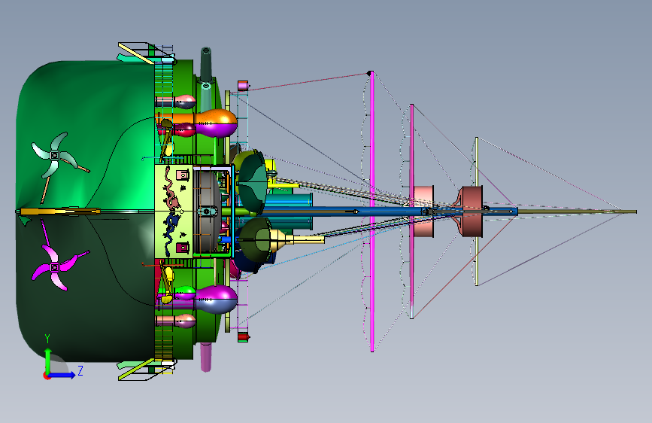Select the golden bowsprit spar at the hull's left
This screenshot has height=423, width=652.
[x=60, y=211]
